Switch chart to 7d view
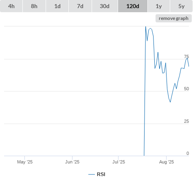193x185 pixels. (80, 6)
